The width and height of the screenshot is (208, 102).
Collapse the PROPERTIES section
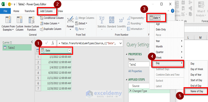pos(126,54)
